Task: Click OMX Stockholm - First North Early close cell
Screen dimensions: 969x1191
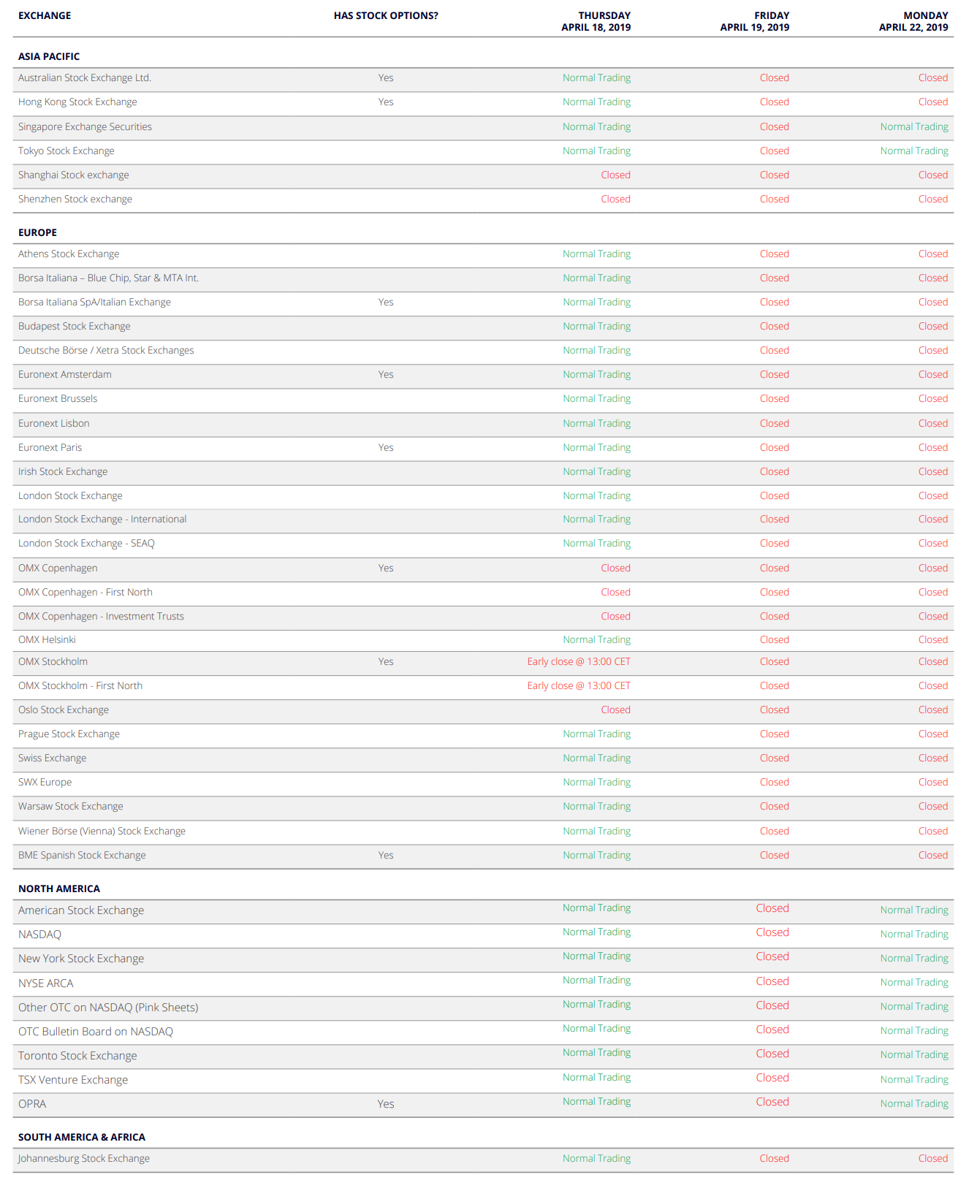Action: point(579,685)
